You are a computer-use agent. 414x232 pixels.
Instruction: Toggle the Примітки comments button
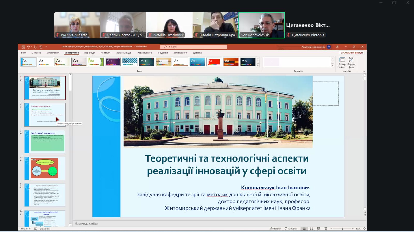tap(291, 229)
